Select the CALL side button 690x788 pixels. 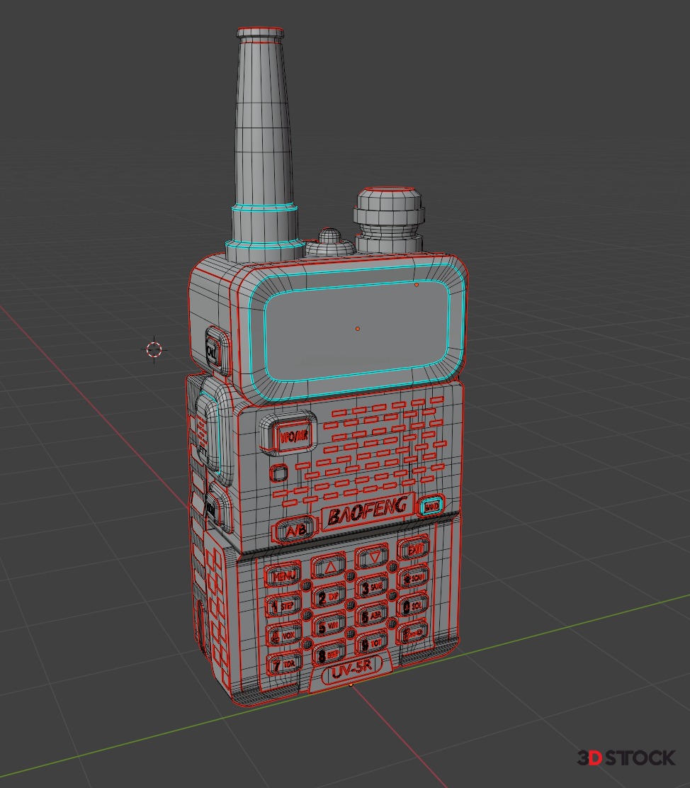click(x=213, y=351)
